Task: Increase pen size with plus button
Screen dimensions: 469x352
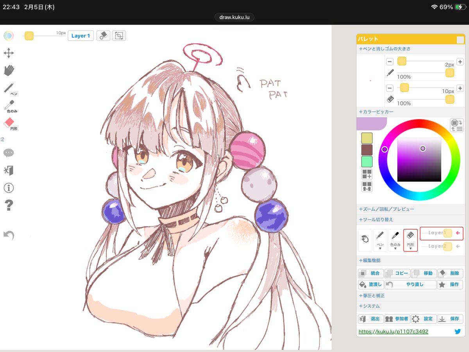Action: point(460,61)
